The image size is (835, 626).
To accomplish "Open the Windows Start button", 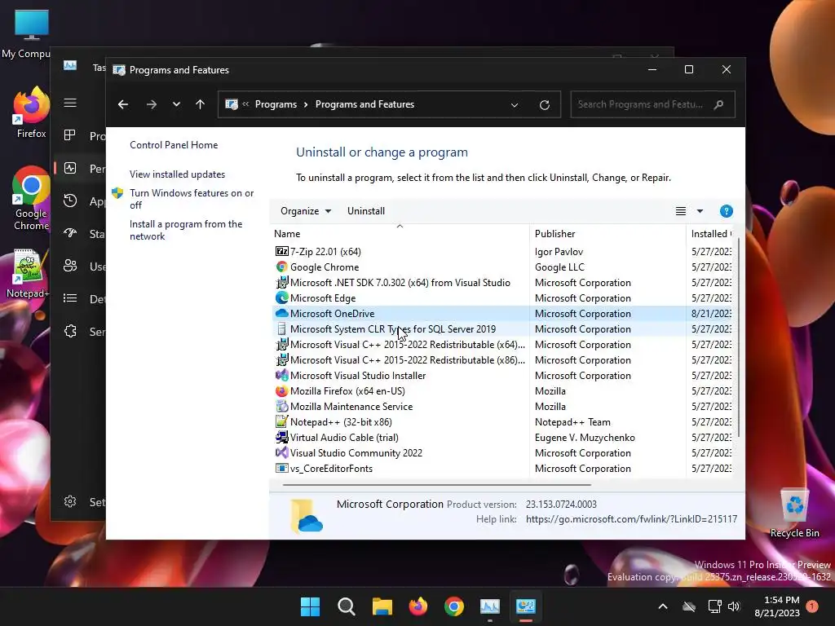I will [x=310, y=606].
